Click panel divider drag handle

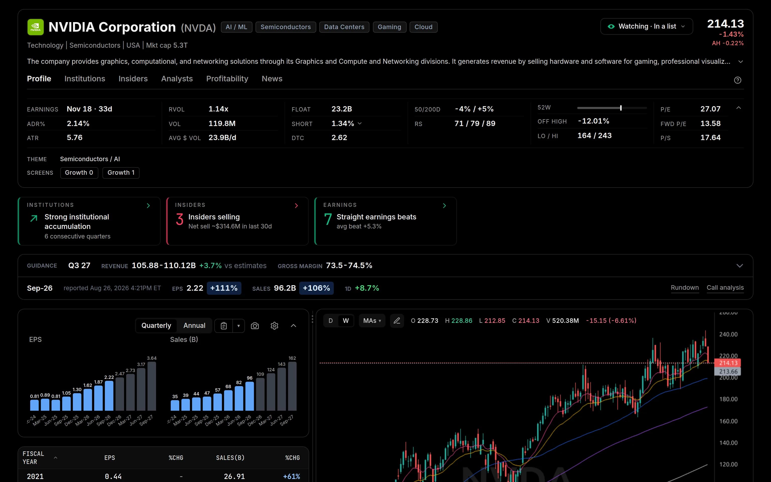312,319
